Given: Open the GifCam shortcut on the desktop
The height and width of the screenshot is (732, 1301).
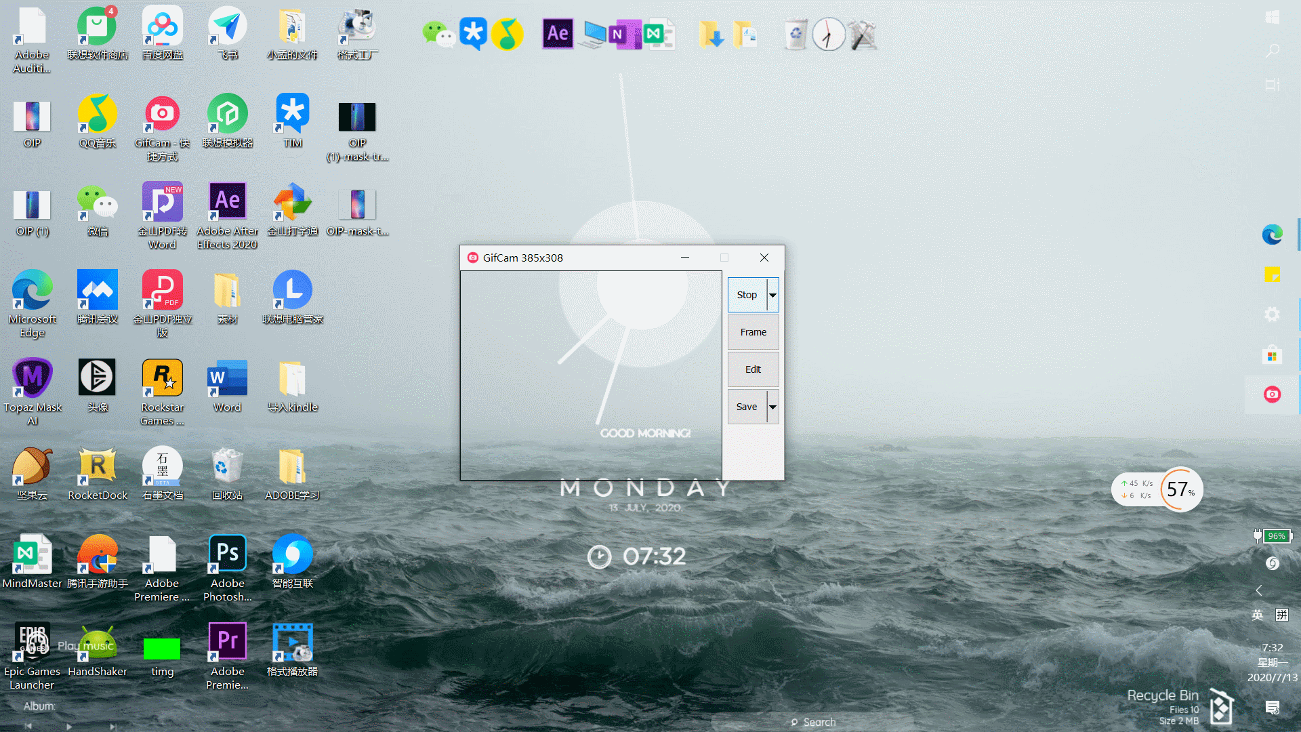Looking at the screenshot, I should coord(163,128).
